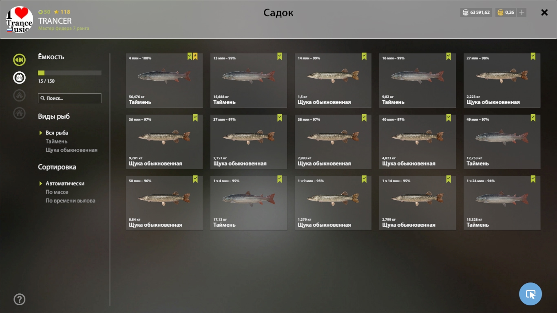Image resolution: width=557 pixels, height=313 pixels.
Task: Click the star trophy badge on 56,476 кг Таймень
Action: coord(195,56)
